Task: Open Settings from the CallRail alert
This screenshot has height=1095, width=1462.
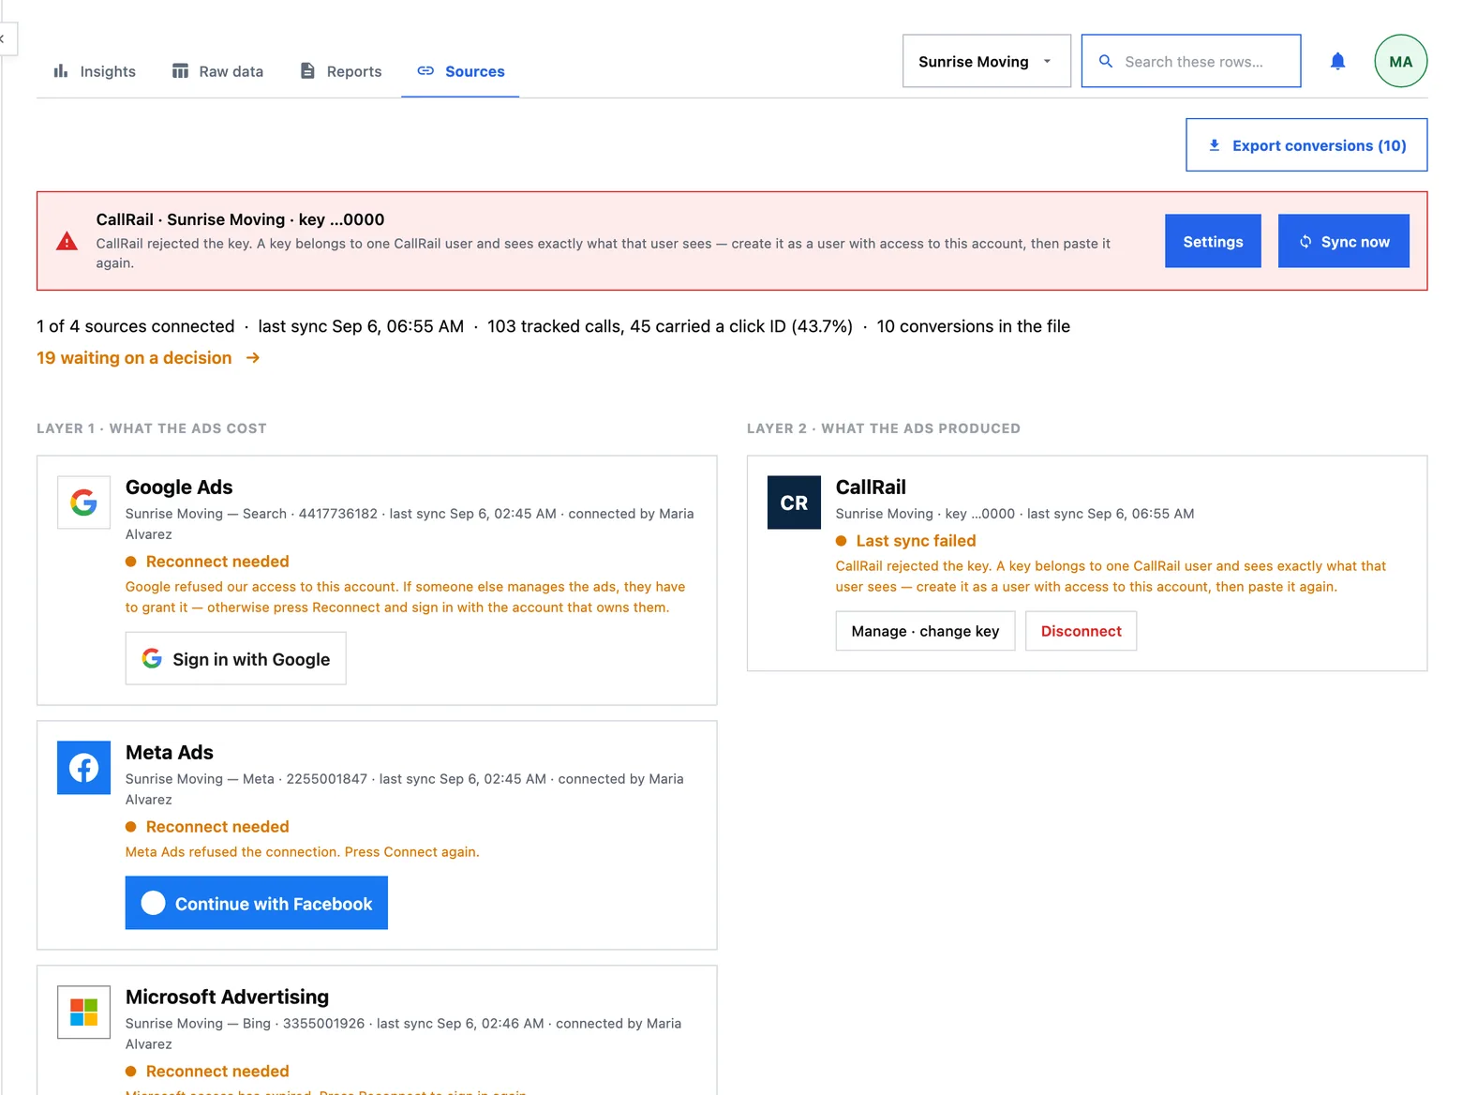Action: (1213, 241)
